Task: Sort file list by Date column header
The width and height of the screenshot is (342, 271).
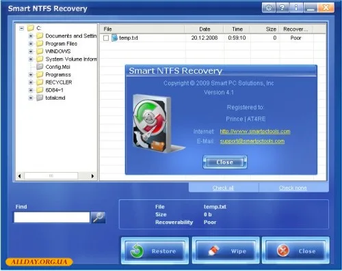Action: (205, 29)
